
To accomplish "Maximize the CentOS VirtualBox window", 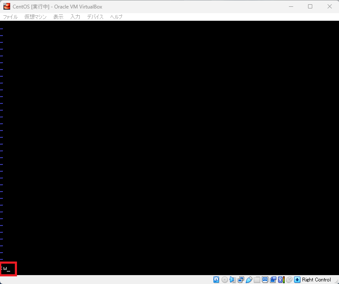I will point(310,6).
